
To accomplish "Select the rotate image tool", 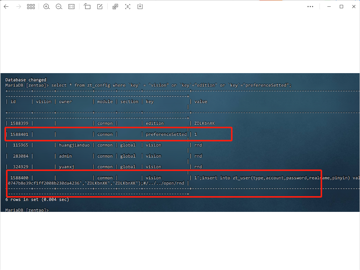I will [x=87, y=6].
